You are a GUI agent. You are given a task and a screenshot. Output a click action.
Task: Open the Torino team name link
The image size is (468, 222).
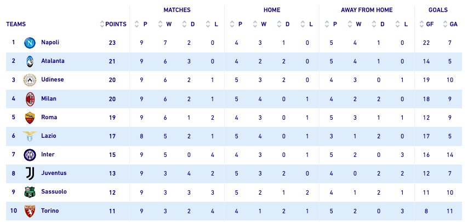coord(50,211)
